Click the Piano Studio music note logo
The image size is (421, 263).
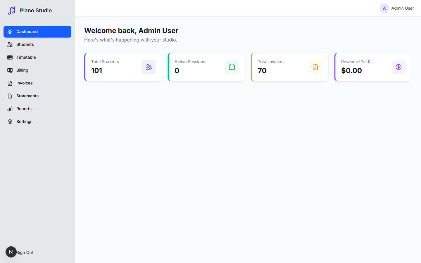point(12,11)
